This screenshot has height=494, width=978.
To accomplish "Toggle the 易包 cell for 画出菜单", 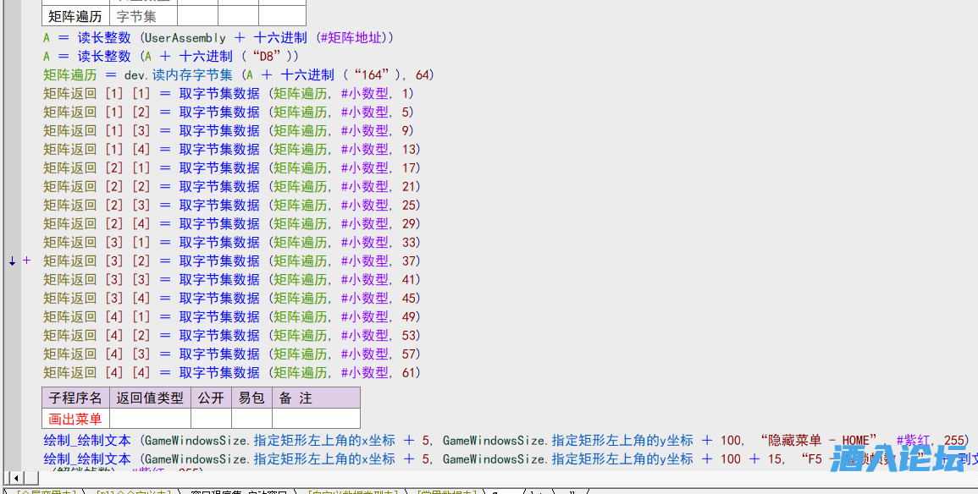I will pos(251,419).
